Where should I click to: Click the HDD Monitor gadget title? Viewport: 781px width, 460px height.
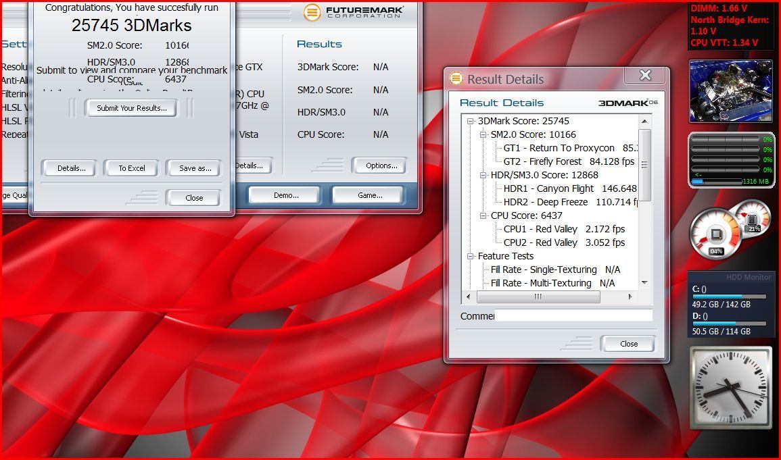tap(748, 277)
